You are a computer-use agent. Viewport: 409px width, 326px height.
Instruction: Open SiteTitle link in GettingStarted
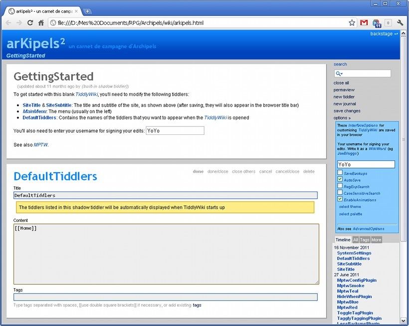31,105
